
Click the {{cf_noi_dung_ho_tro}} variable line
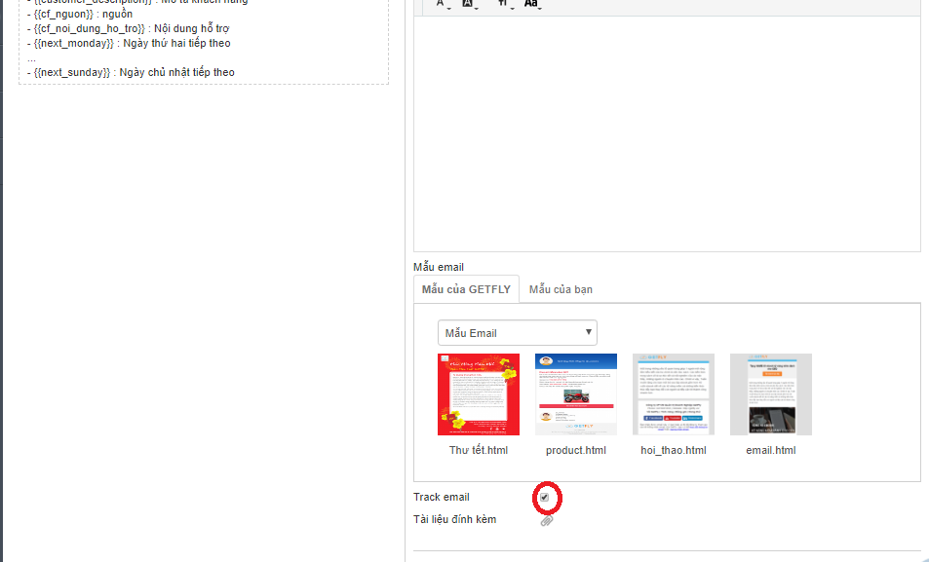click(128, 28)
